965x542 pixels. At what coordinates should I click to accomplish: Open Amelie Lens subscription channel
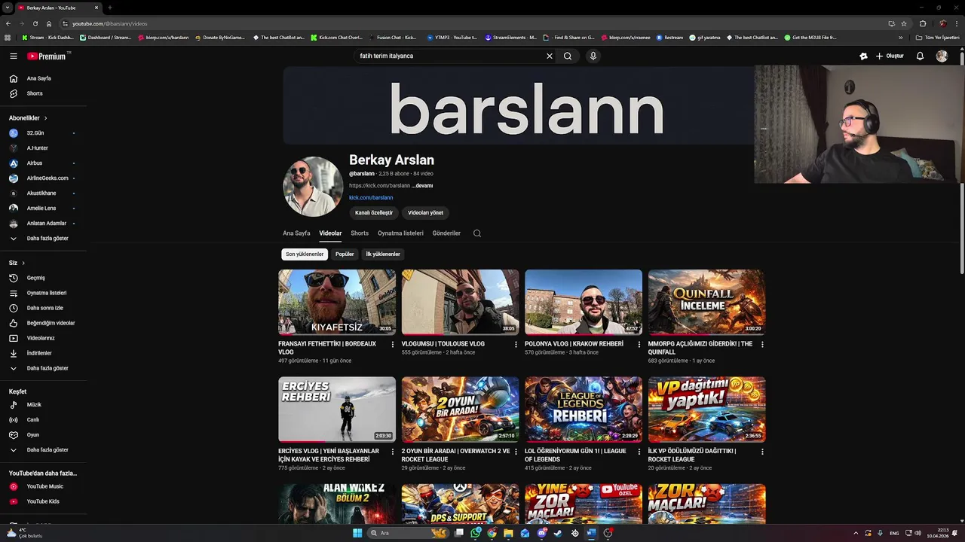tap(43, 209)
